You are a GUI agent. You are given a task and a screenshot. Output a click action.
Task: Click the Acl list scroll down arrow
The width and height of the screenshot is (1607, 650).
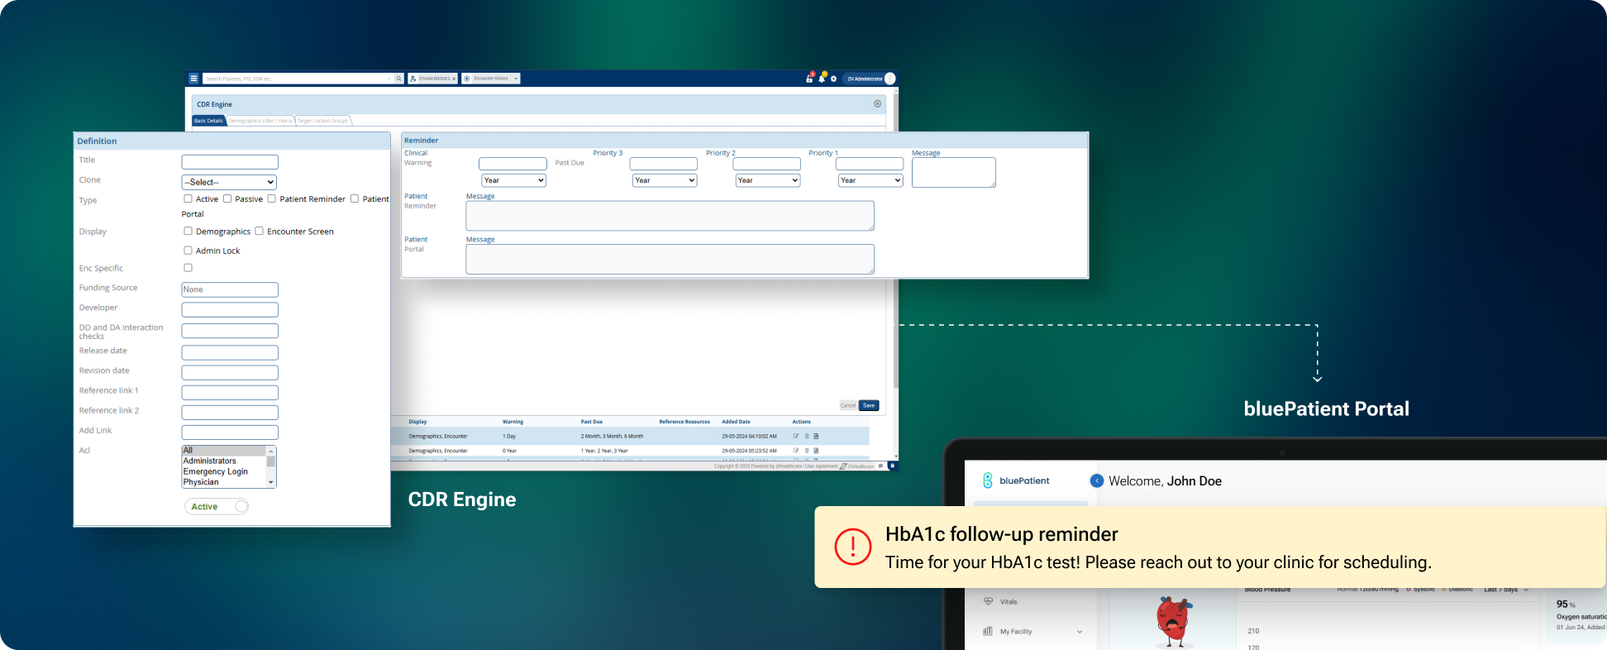coord(270,482)
